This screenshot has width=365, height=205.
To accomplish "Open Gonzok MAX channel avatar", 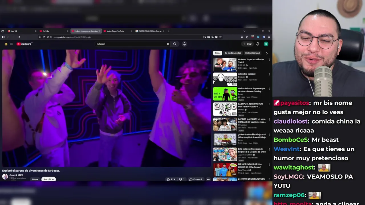I will click(5, 177).
